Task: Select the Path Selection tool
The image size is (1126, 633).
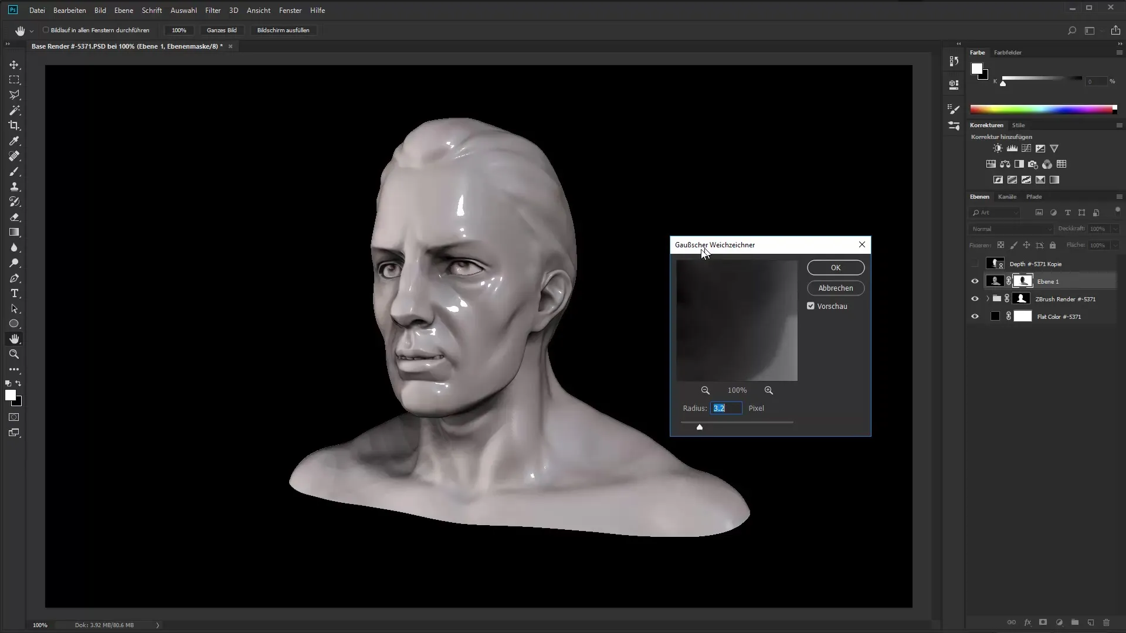Action: coord(14,308)
